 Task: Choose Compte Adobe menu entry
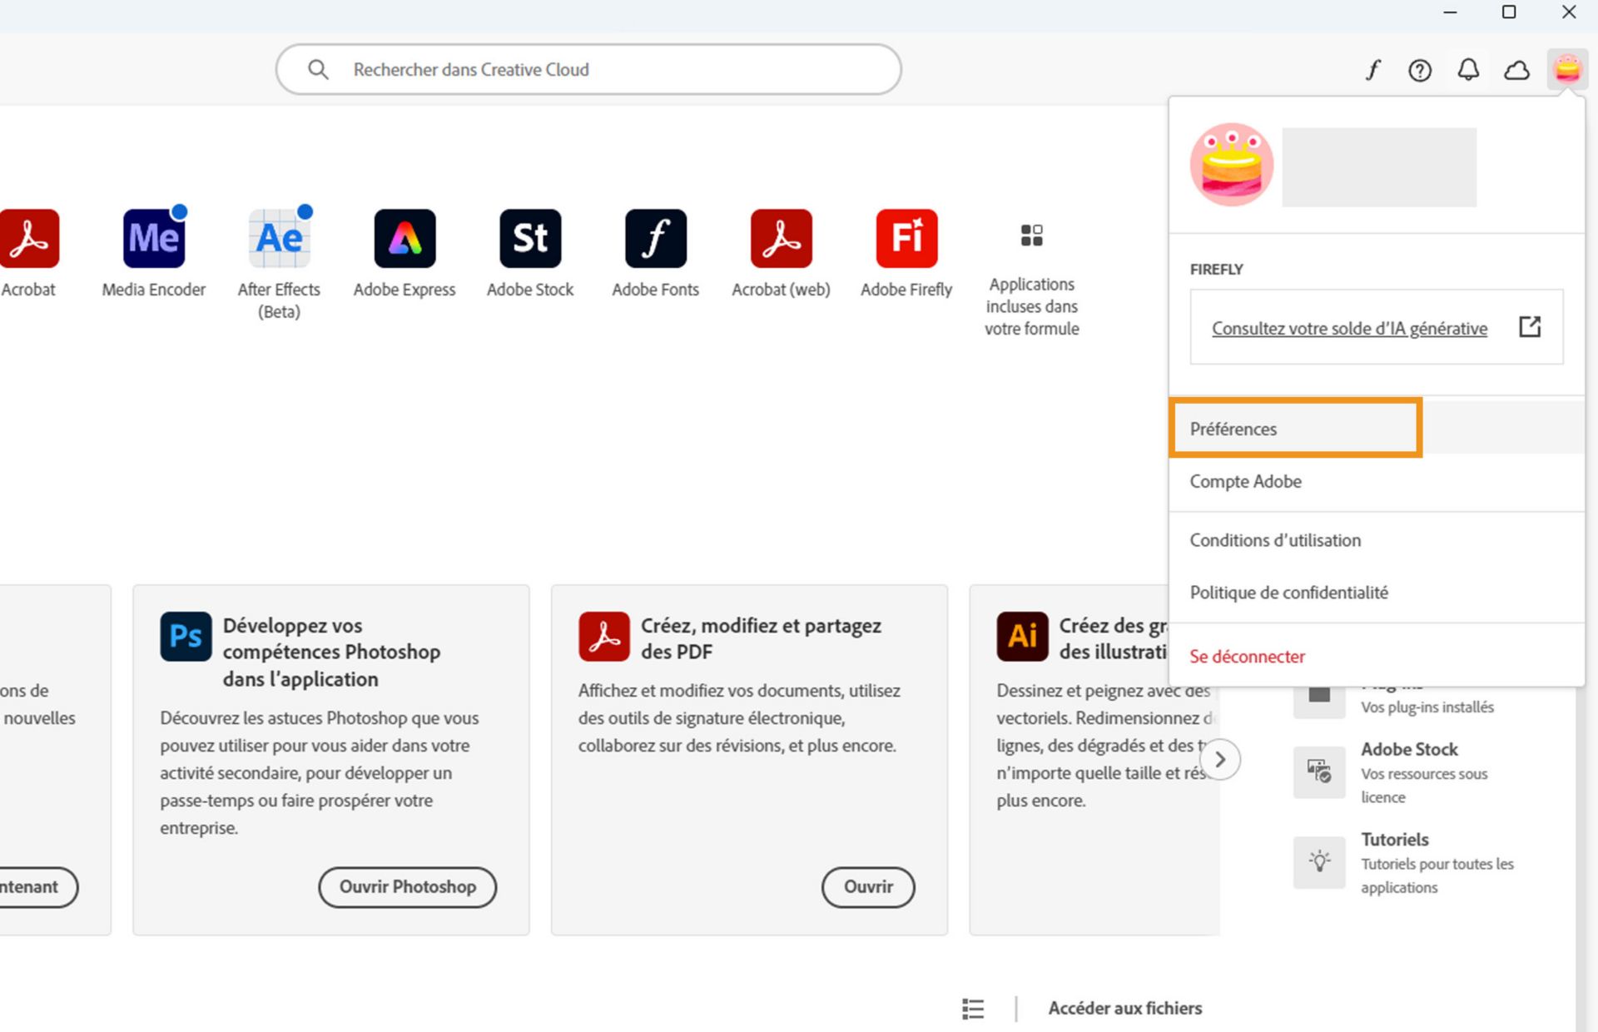pyautogui.click(x=1245, y=481)
